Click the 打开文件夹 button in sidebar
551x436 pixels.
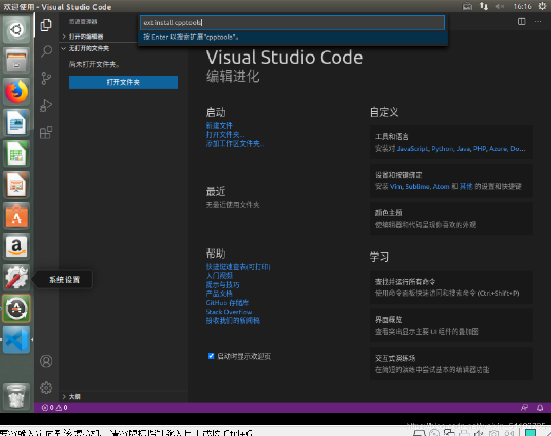pos(123,82)
